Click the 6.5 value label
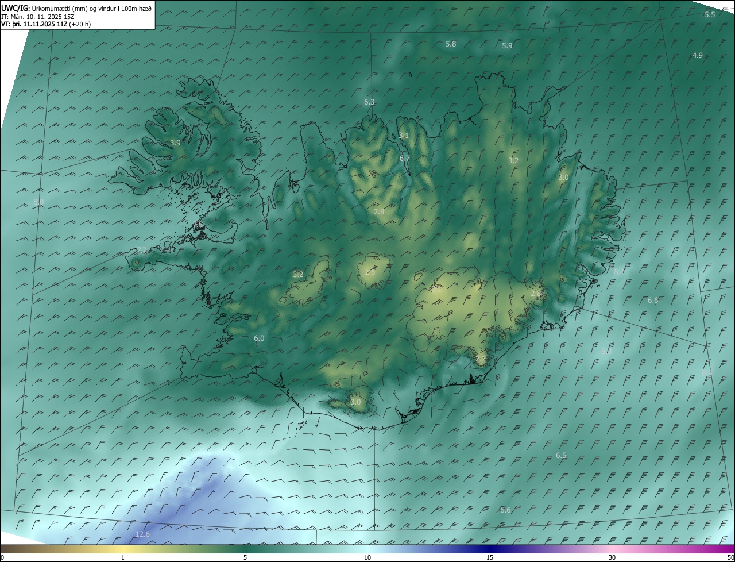Viewport: 735px width, 562px height. coord(561,455)
